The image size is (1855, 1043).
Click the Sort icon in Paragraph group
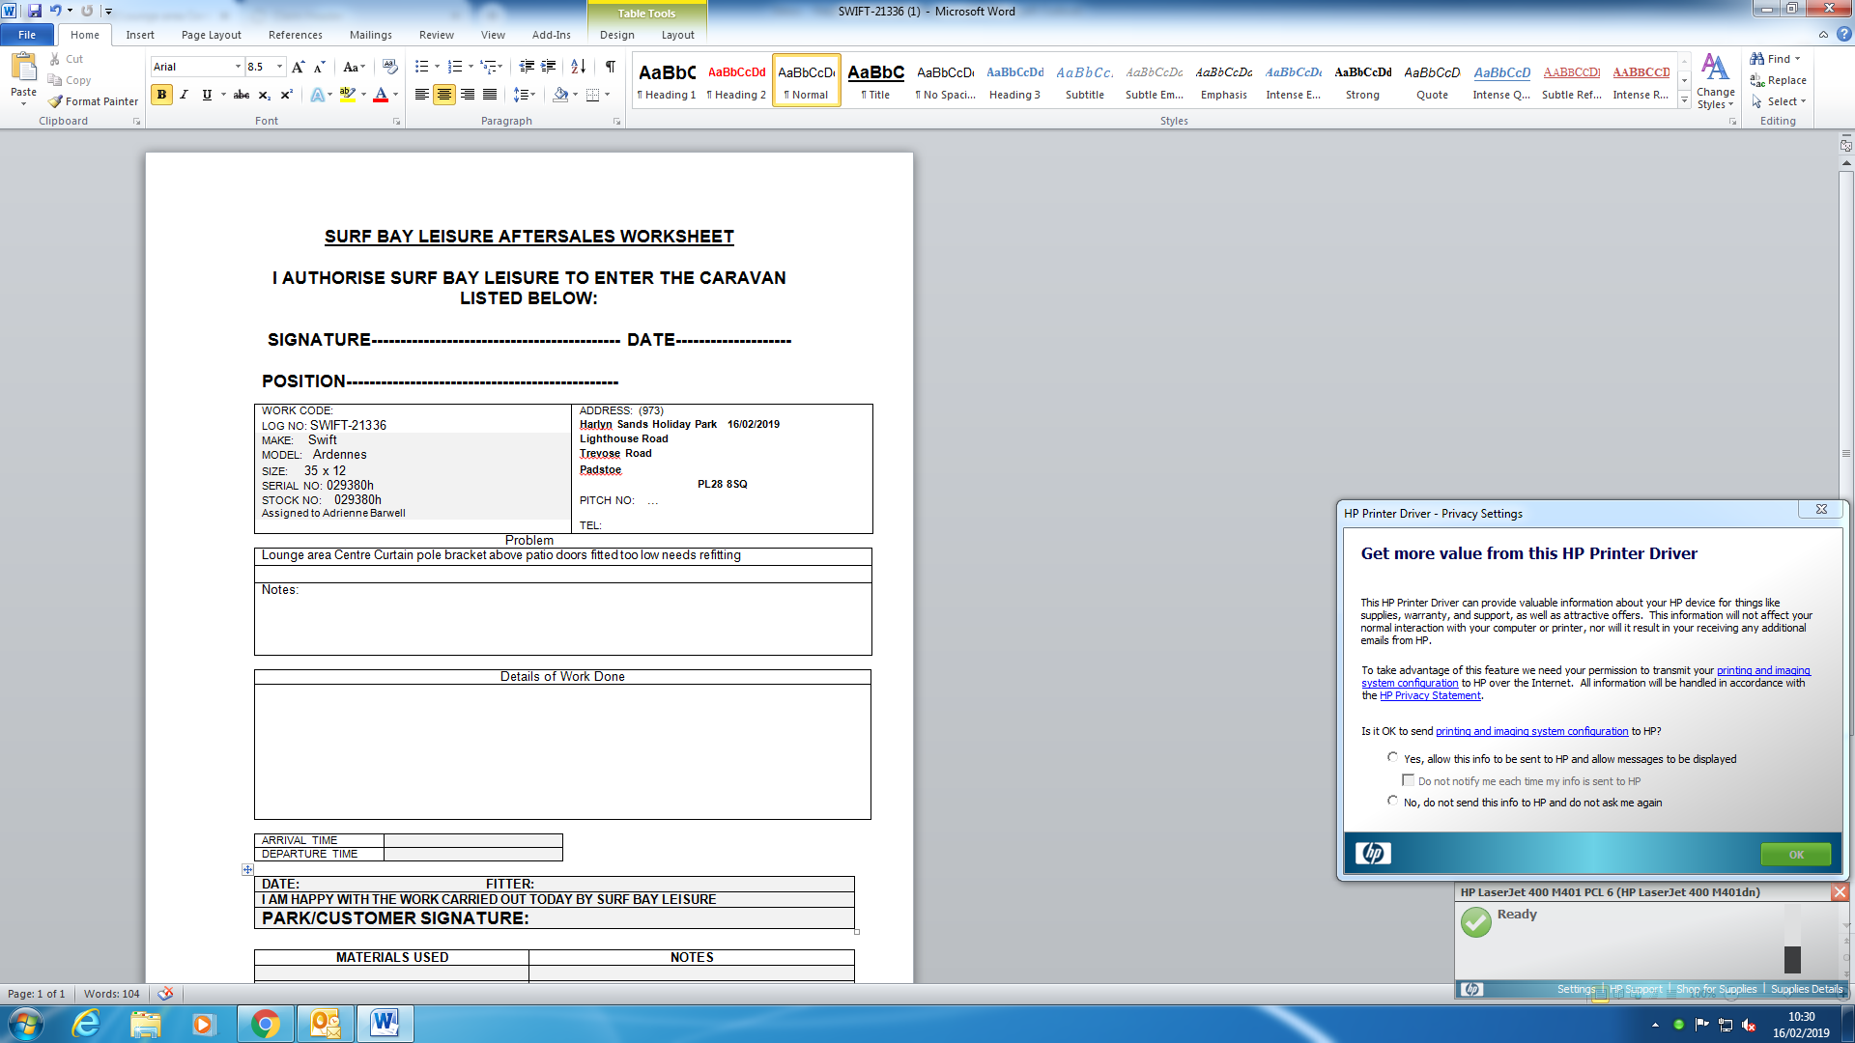point(578,67)
